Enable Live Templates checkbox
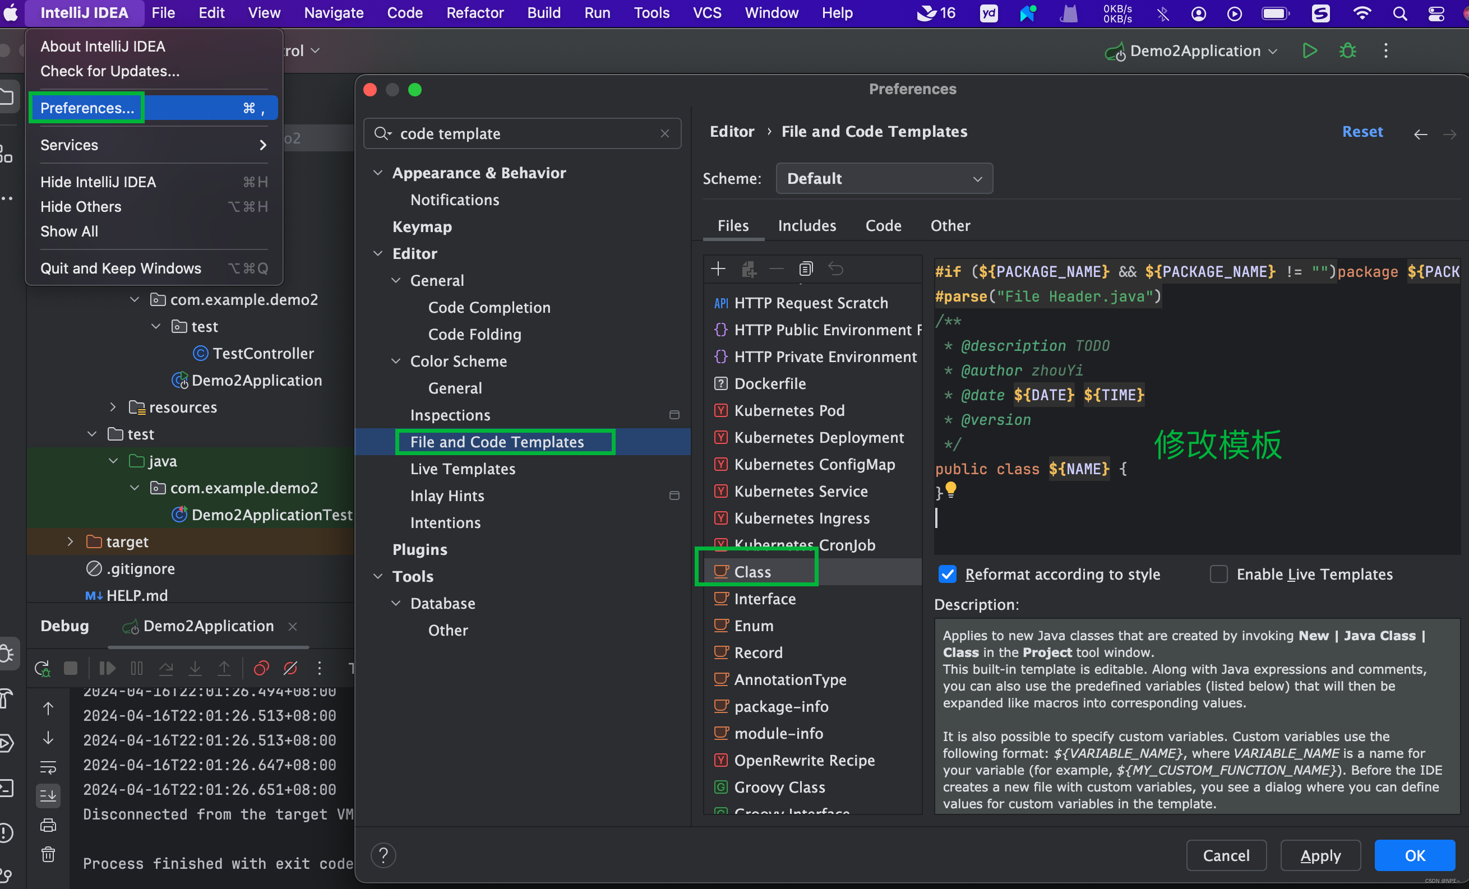1469x889 pixels. click(1218, 574)
